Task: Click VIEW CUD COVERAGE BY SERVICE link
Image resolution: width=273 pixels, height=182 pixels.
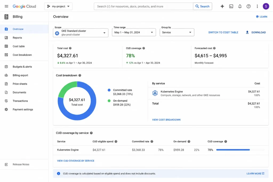Action: coord(76,161)
